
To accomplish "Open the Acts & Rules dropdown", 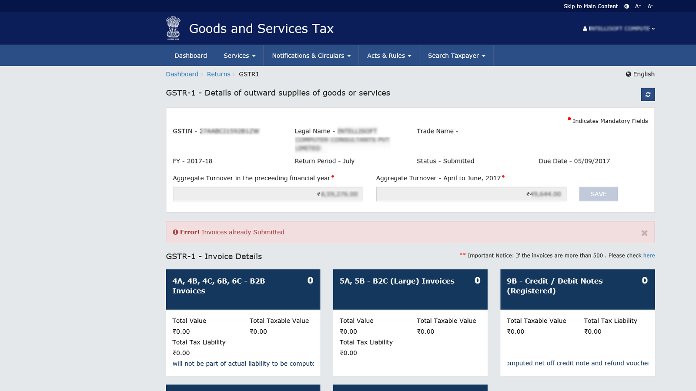I will tap(388, 56).
